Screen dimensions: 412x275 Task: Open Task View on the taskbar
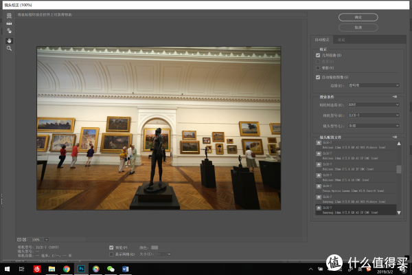pos(22,269)
